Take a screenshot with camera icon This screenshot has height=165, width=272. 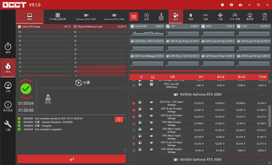click(x=231, y=5)
